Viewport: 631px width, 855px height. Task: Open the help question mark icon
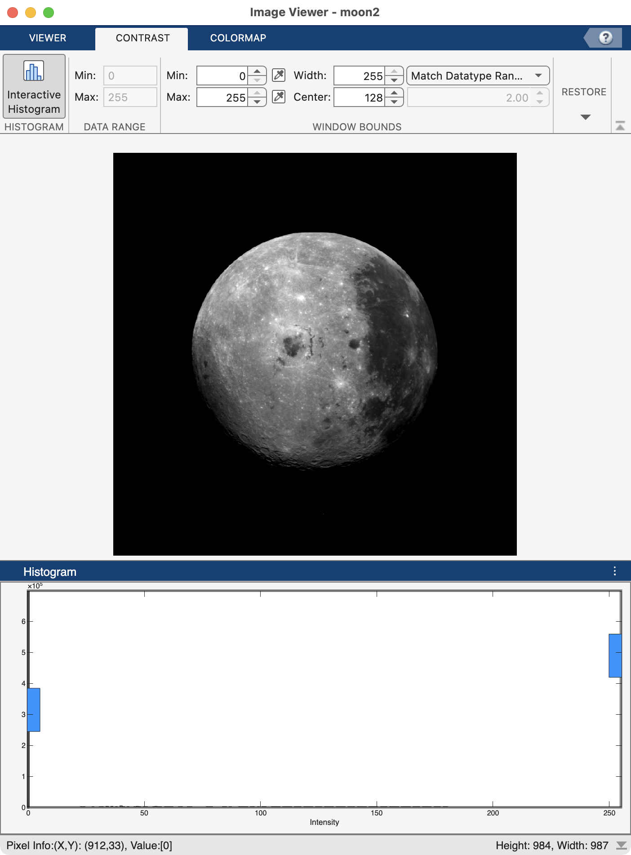(x=605, y=37)
